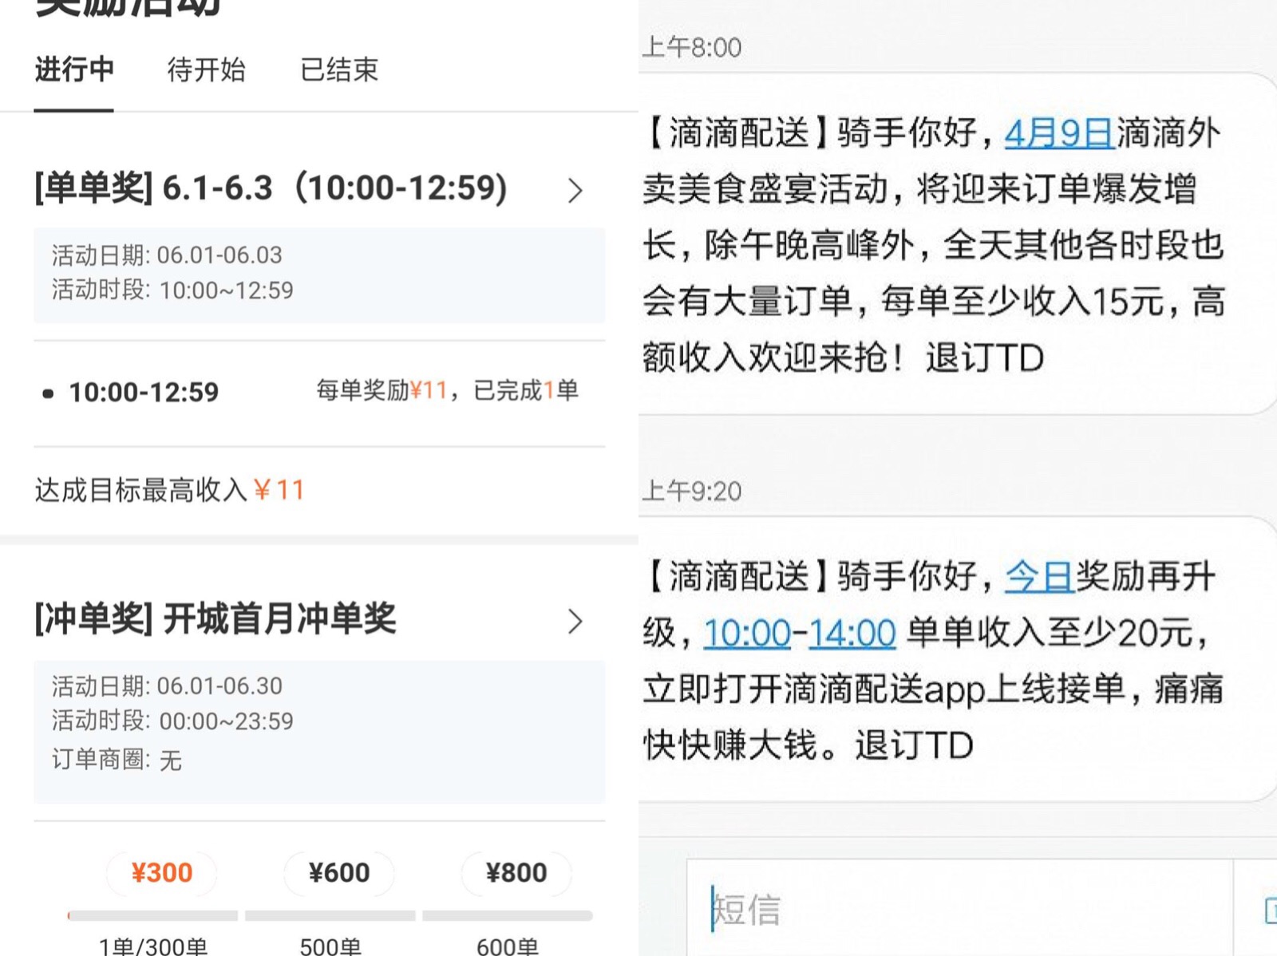Focus the 短信 message input field
The height and width of the screenshot is (956, 1277).
959,908
